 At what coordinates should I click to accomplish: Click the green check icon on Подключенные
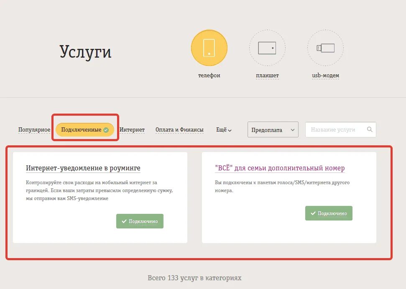(x=106, y=130)
